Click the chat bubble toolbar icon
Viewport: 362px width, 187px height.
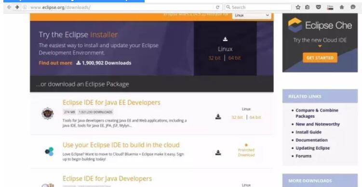(353, 7)
